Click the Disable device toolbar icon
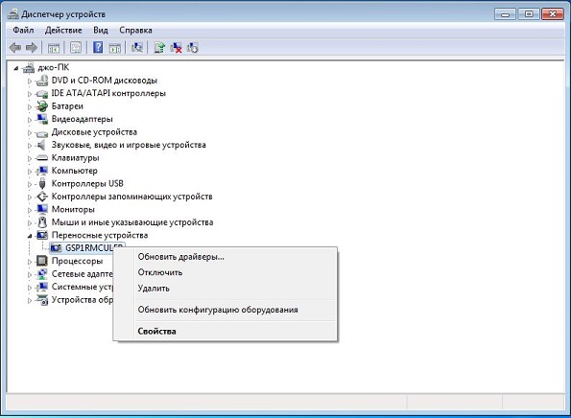This screenshot has width=571, height=418. click(x=192, y=48)
